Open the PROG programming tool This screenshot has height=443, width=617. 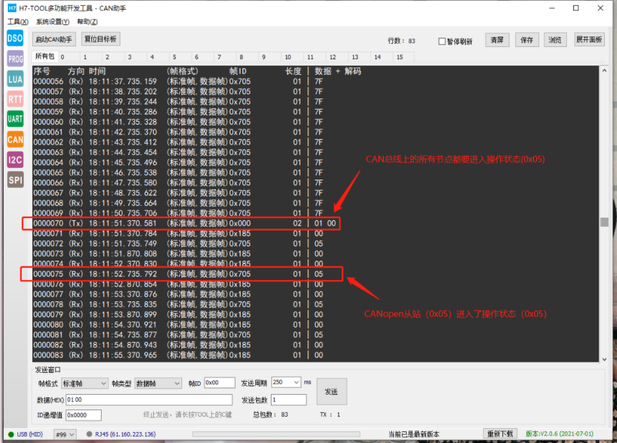pyautogui.click(x=14, y=59)
